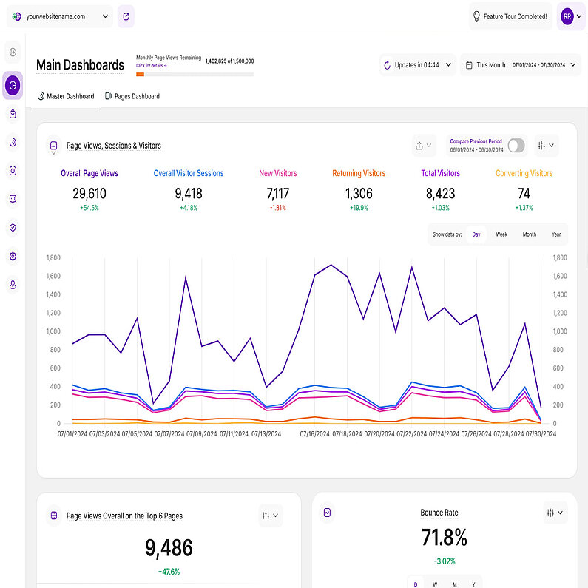Open the shield icon in left sidebar
The width and height of the screenshot is (588, 588).
13,228
